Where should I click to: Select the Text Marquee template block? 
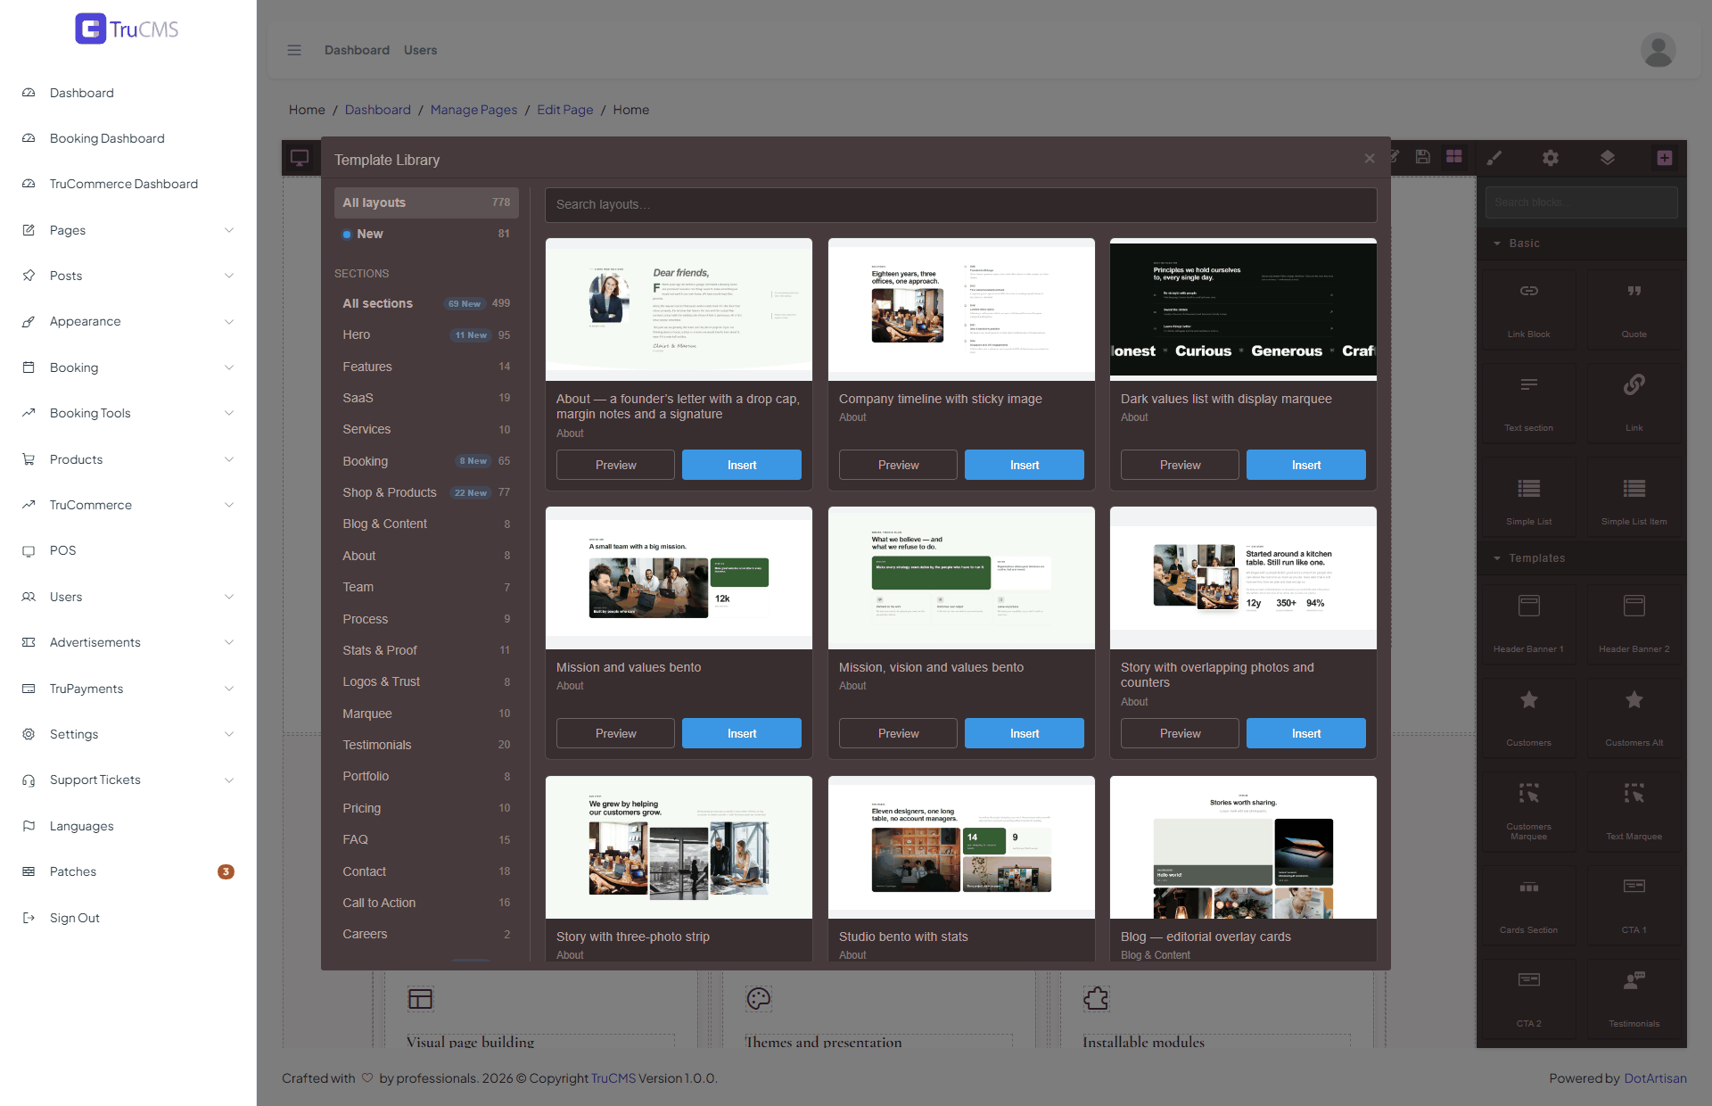click(1634, 811)
